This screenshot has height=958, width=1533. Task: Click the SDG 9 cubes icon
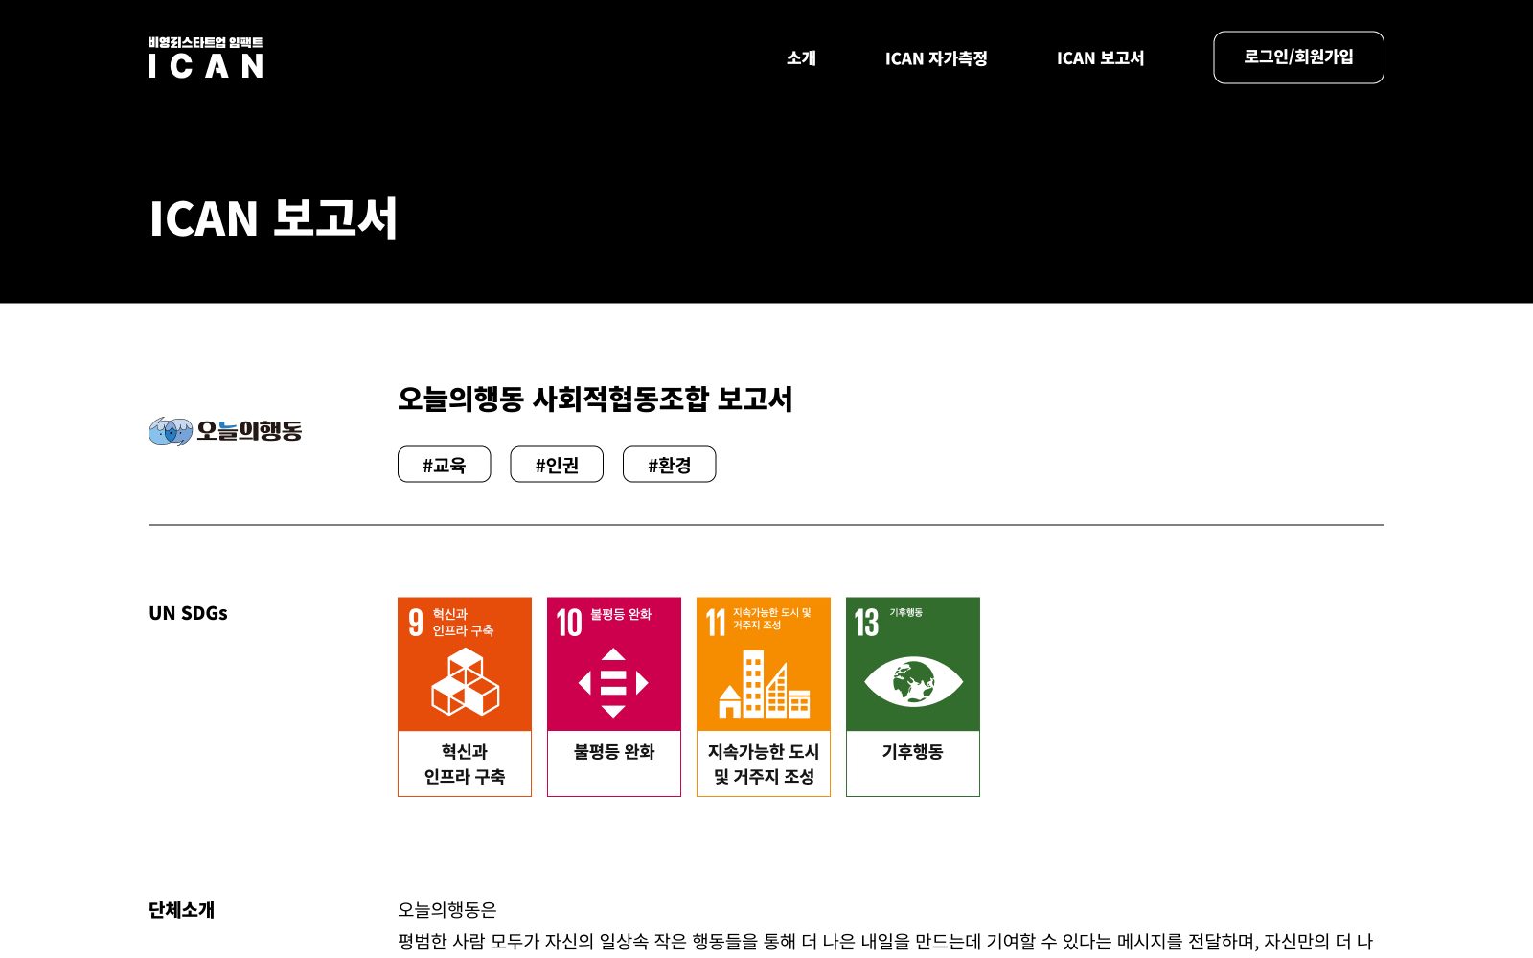(465, 681)
